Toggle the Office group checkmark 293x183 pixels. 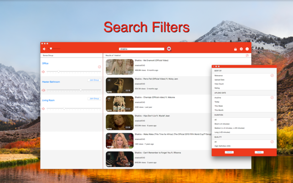[99, 67]
